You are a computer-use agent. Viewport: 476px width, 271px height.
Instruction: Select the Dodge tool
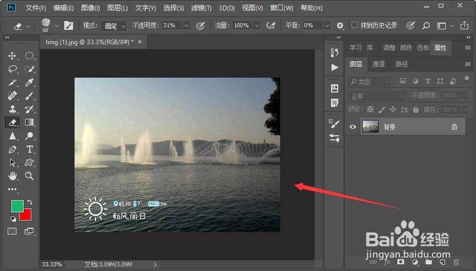(x=29, y=136)
